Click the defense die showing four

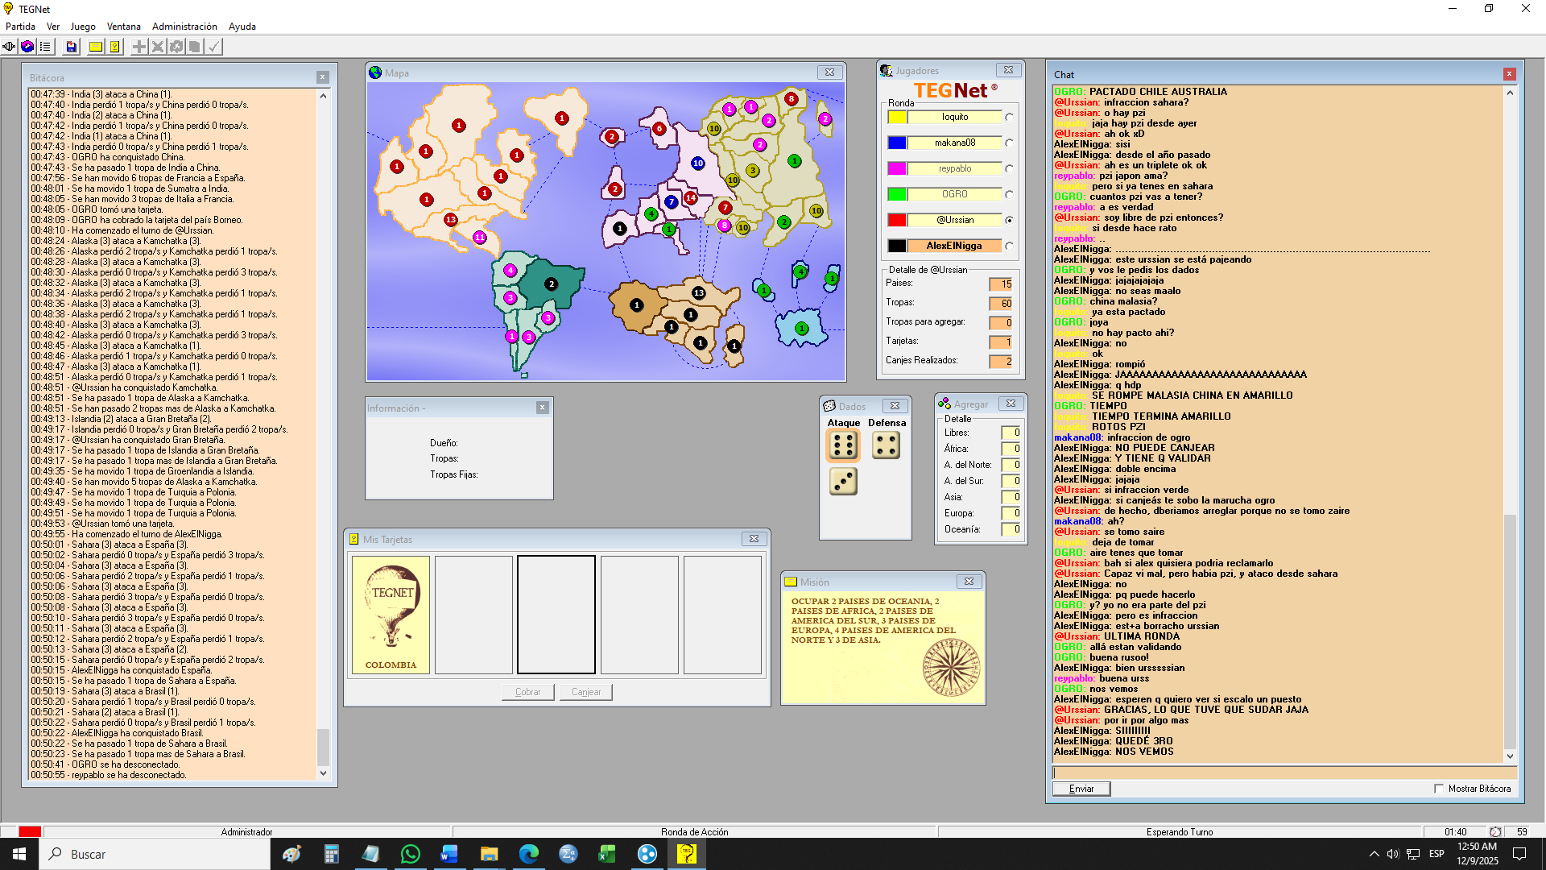(x=886, y=445)
